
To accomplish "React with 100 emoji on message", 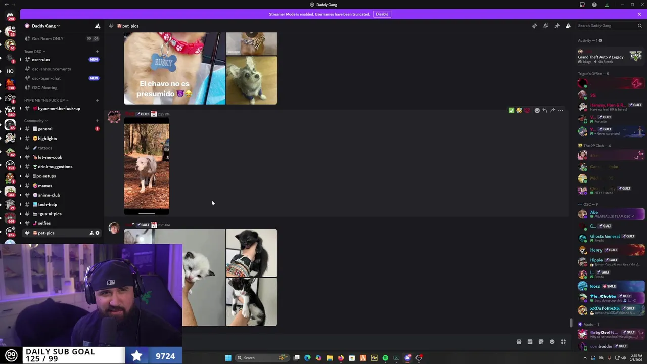I will [527, 110].
